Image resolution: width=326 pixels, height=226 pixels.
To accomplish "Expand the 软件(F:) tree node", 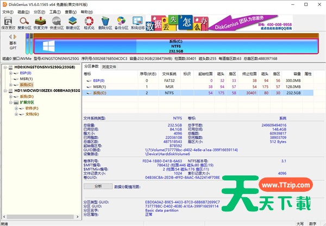I will tap(16, 108).
